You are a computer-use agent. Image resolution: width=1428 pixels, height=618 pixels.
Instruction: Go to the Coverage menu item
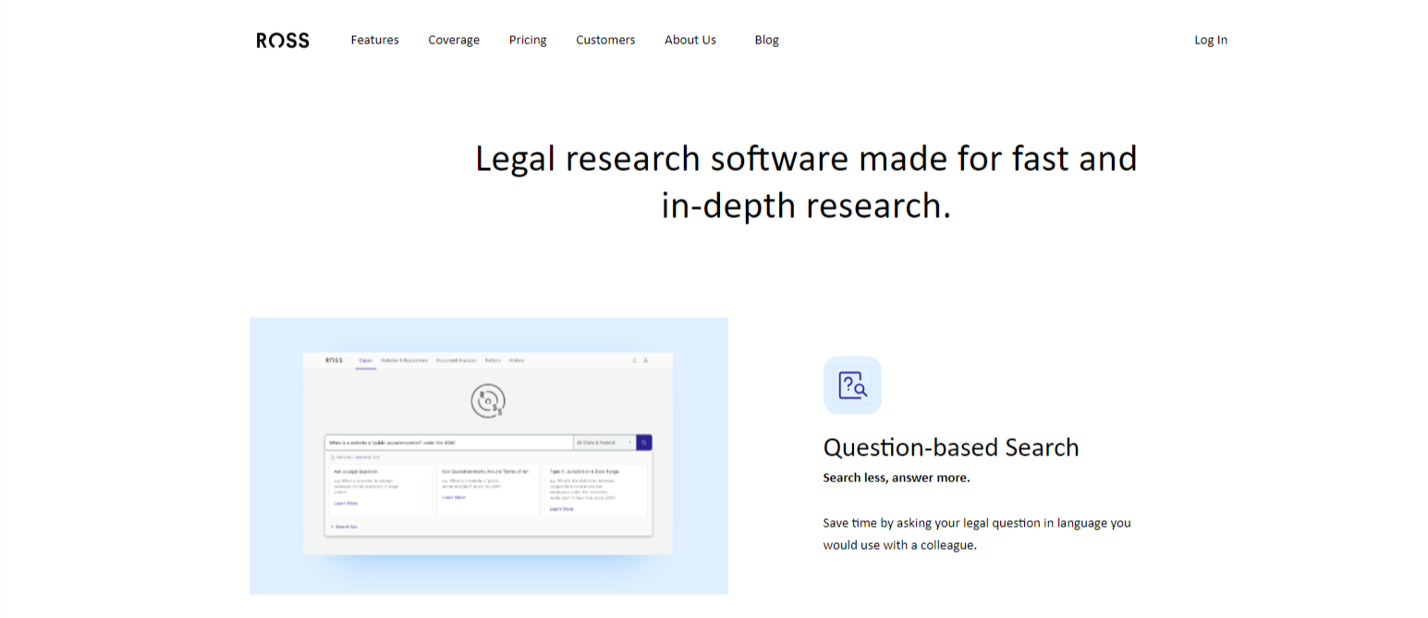tap(454, 40)
